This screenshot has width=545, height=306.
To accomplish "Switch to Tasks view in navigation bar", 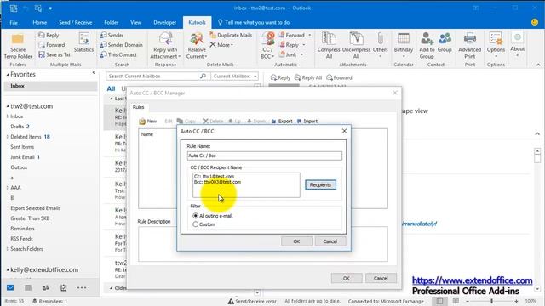I will (x=63, y=287).
